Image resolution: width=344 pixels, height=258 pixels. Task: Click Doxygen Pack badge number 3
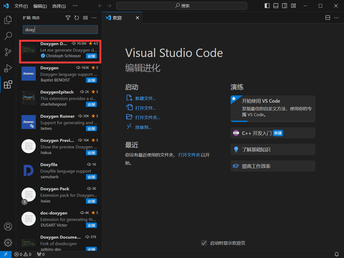click(x=24, y=202)
